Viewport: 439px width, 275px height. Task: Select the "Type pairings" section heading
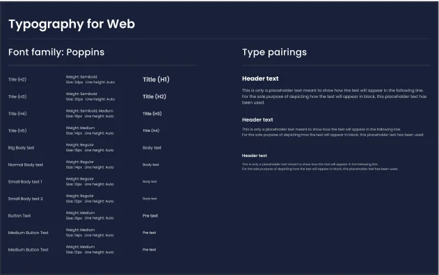tap(274, 53)
